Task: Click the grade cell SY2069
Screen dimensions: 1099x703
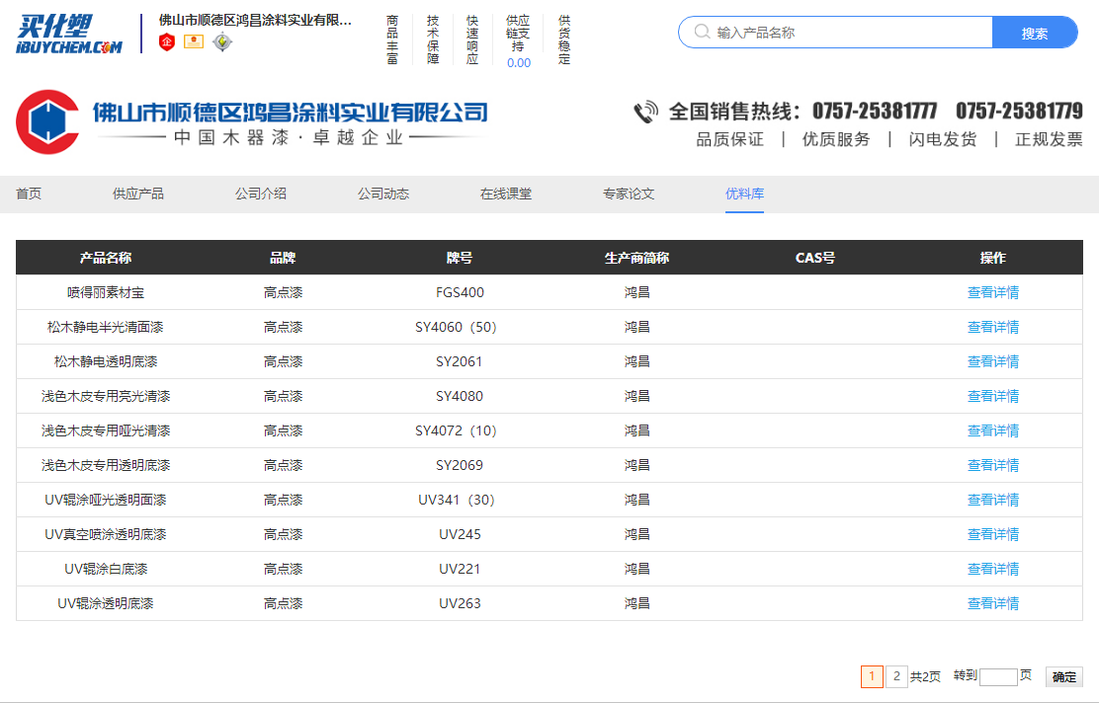Action: (460, 466)
